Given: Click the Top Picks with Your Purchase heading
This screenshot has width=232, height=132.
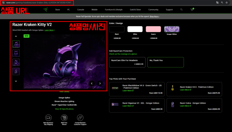Looking at the screenshot, I should point(122,79).
